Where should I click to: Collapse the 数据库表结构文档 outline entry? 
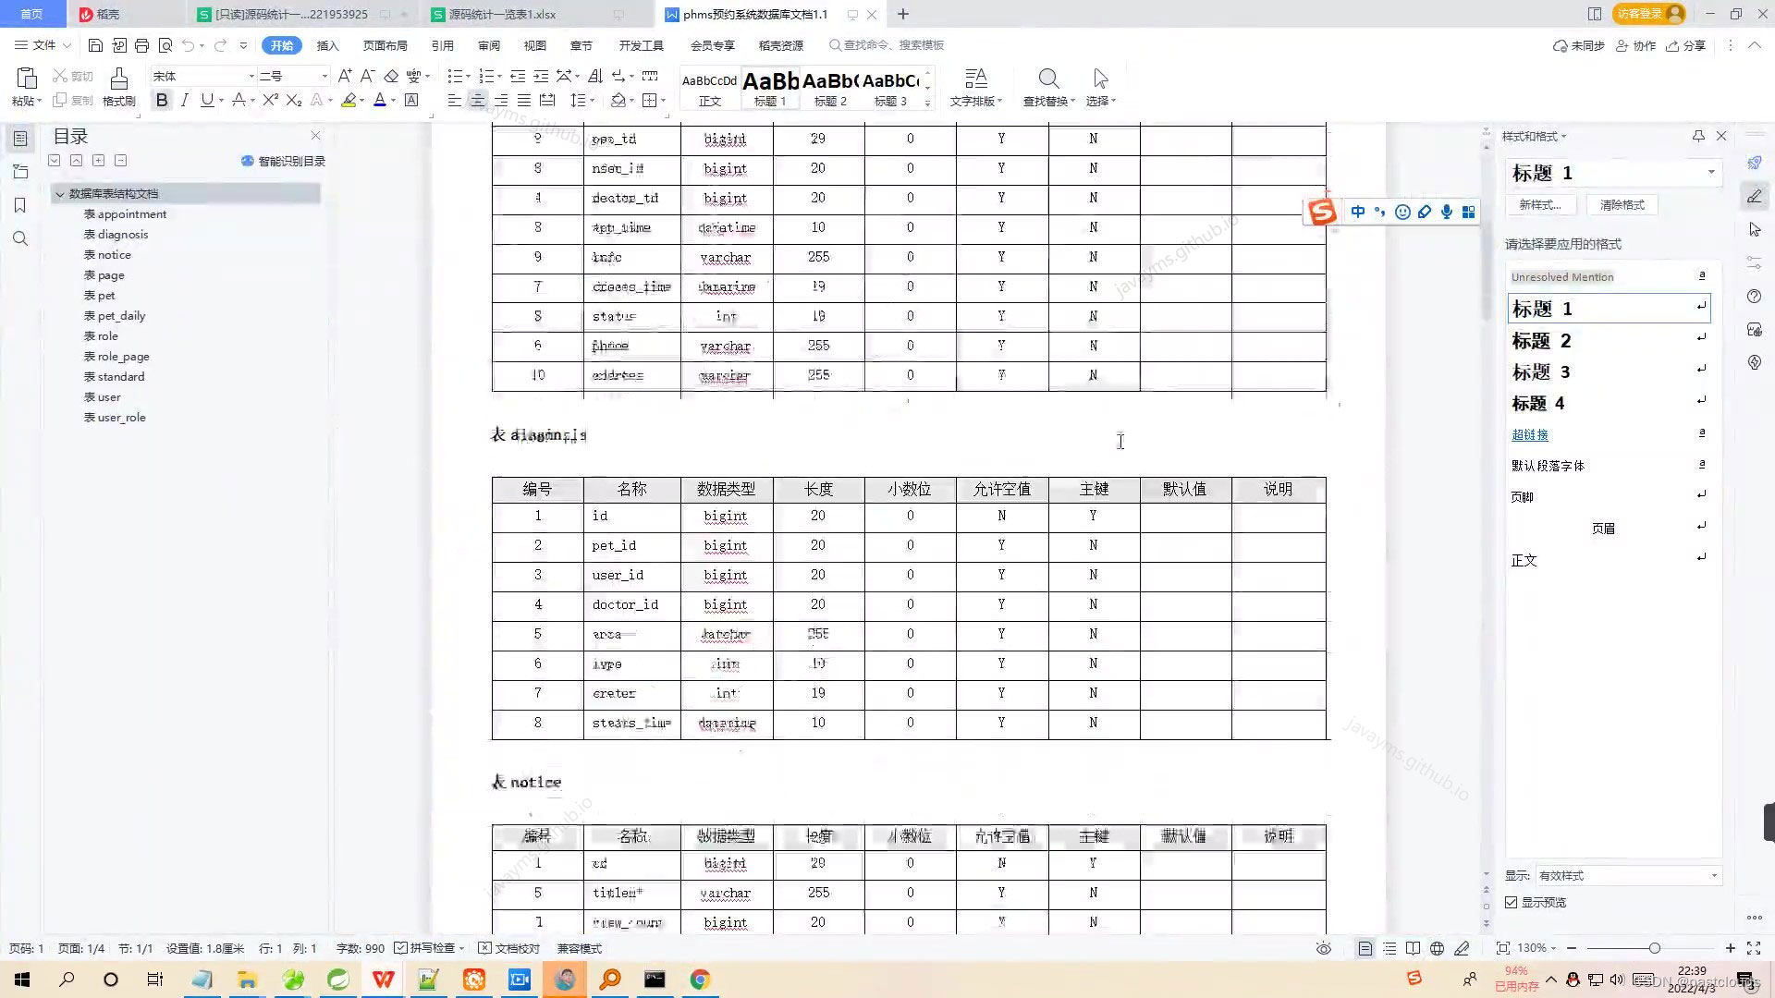click(59, 193)
